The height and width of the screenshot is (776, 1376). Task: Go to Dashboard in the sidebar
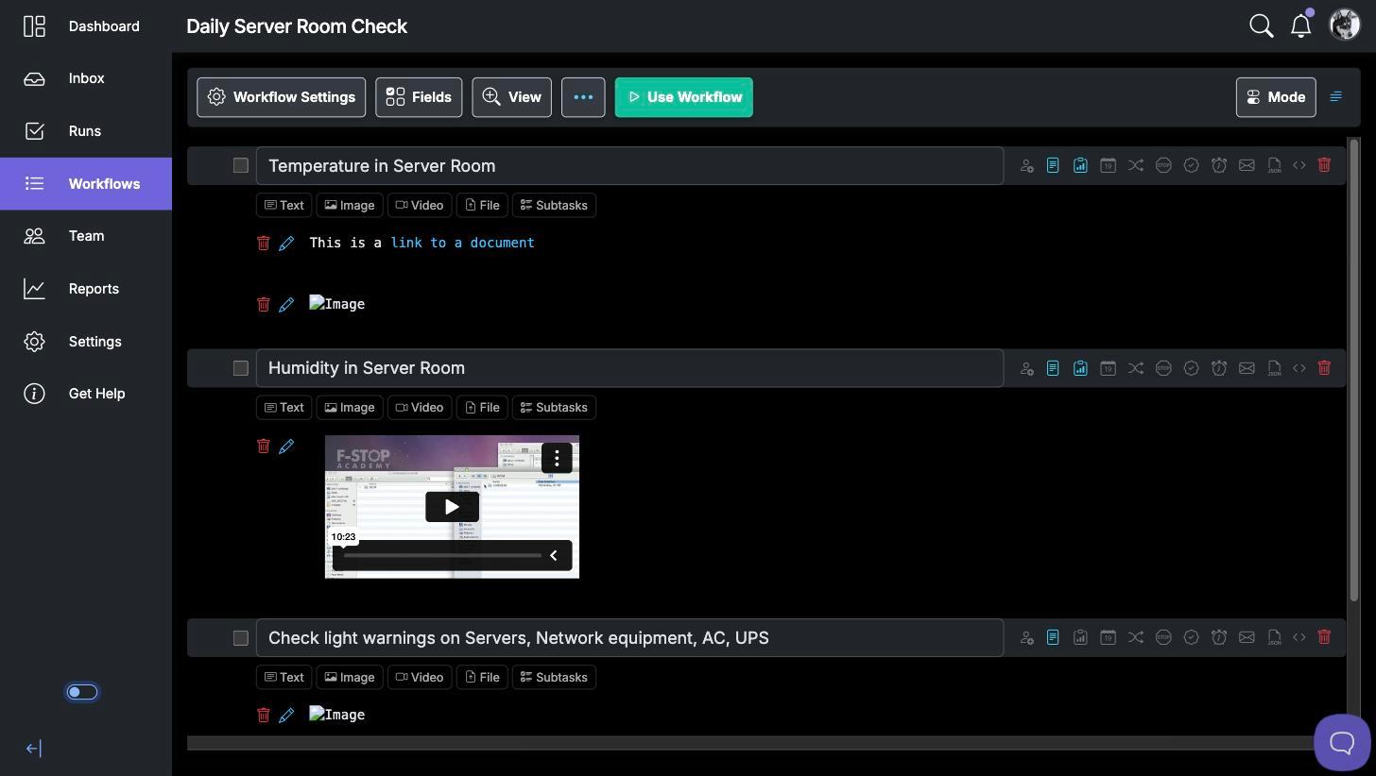(86, 26)
